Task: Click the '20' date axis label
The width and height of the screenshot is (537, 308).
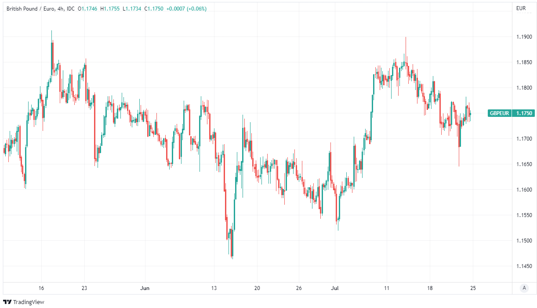Action: pyautogui.click(x=257, y=288)
